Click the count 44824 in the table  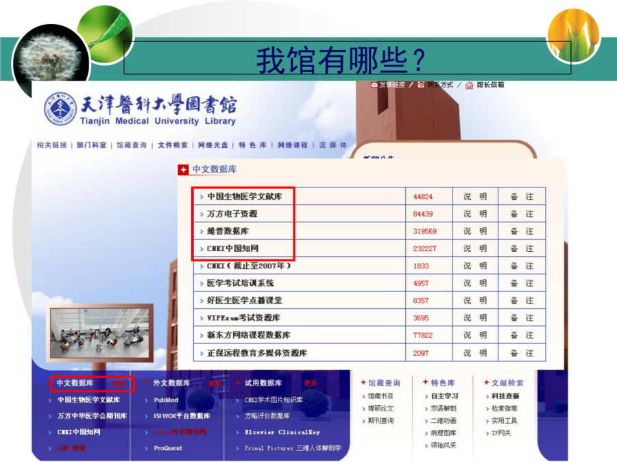(423, 197)
